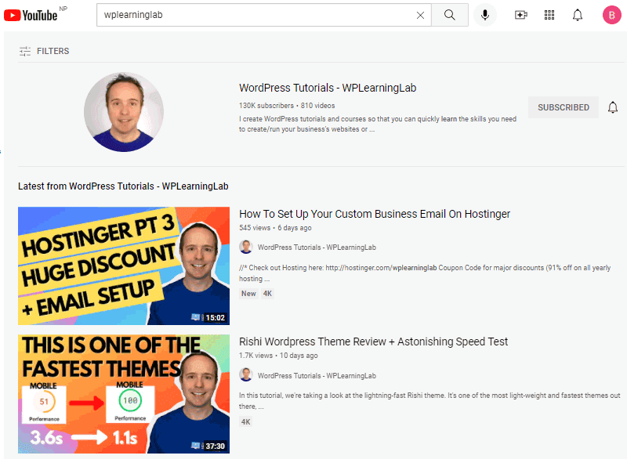Clear the search box with the X
This screenshot has height=459, width=627.
420,15
